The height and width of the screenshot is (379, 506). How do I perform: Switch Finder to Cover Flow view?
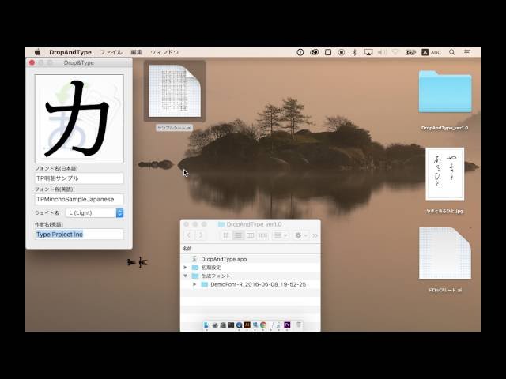coord(262,235)
